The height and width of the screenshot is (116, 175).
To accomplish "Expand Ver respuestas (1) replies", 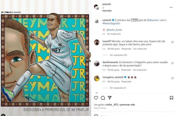I will 118,88.
